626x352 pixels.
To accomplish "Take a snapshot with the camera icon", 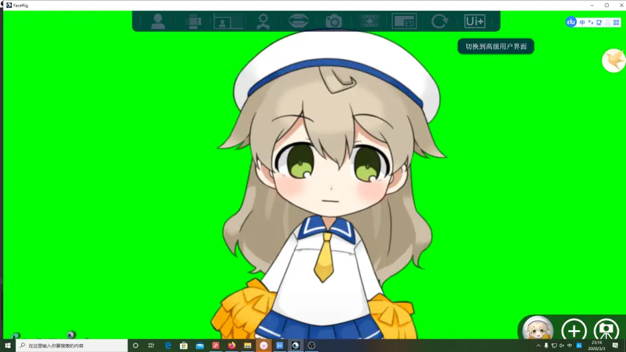I will [334, 21].
